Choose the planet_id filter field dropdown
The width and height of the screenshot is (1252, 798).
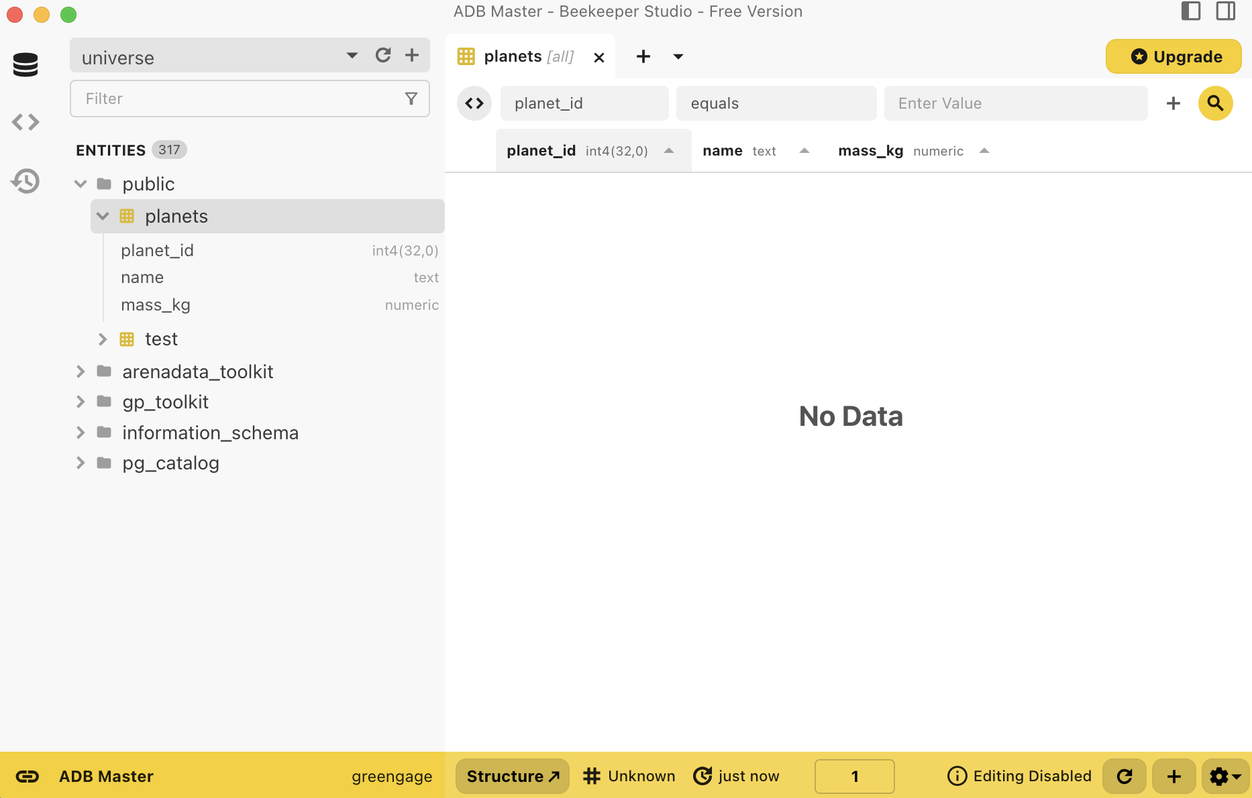coord(584,103)
